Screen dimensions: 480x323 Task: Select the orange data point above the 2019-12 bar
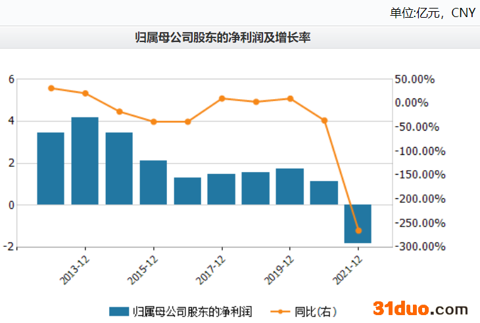tap(290, 98)
